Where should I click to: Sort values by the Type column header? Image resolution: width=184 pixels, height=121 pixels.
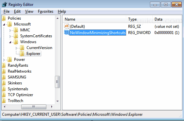140,19
